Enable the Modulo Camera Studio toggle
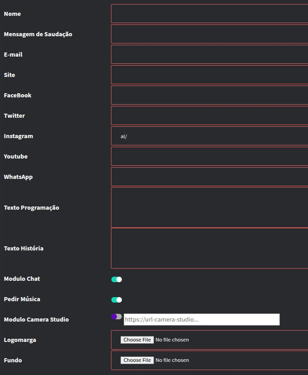 116,317
